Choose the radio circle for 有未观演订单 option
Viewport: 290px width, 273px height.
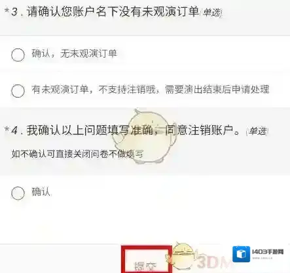click(x=18, y=91)
